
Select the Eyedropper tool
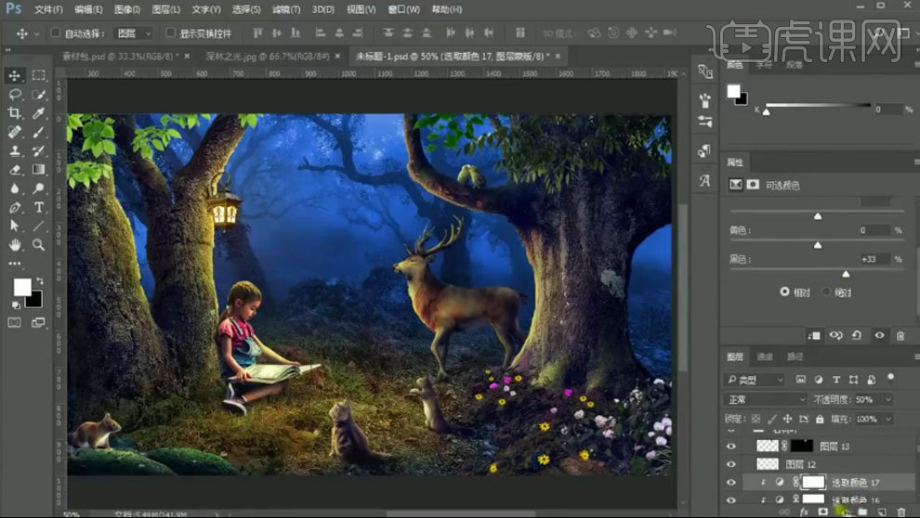[39, 113]
